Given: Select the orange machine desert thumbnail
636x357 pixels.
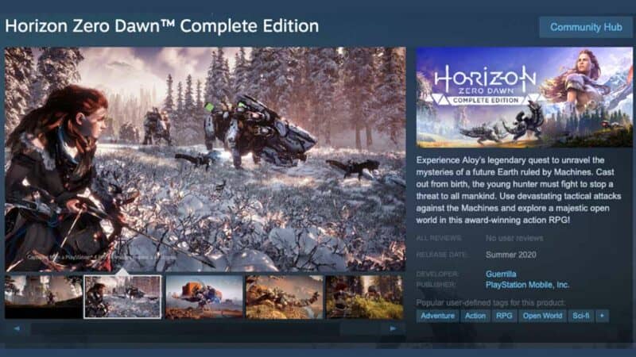Looking at the screenshot, I should pos(204,297).
